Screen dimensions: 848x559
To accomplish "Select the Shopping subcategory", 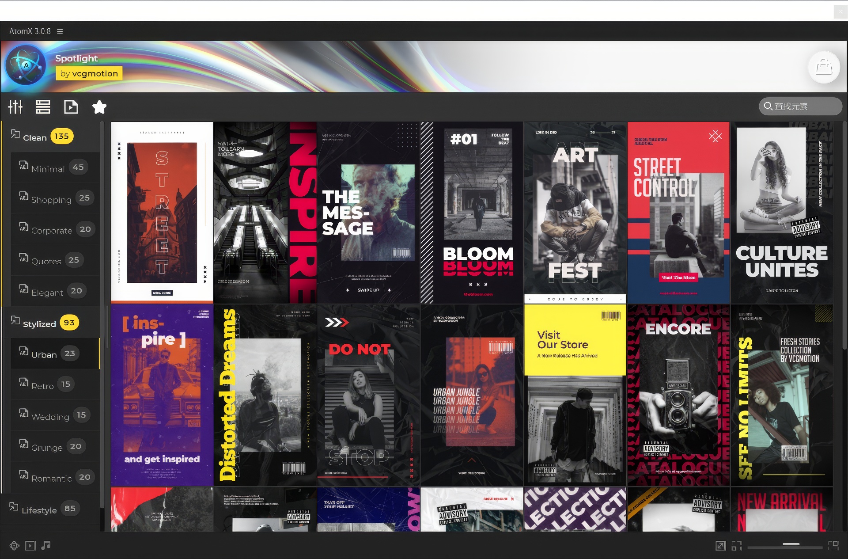I will [x=55, y=198].
